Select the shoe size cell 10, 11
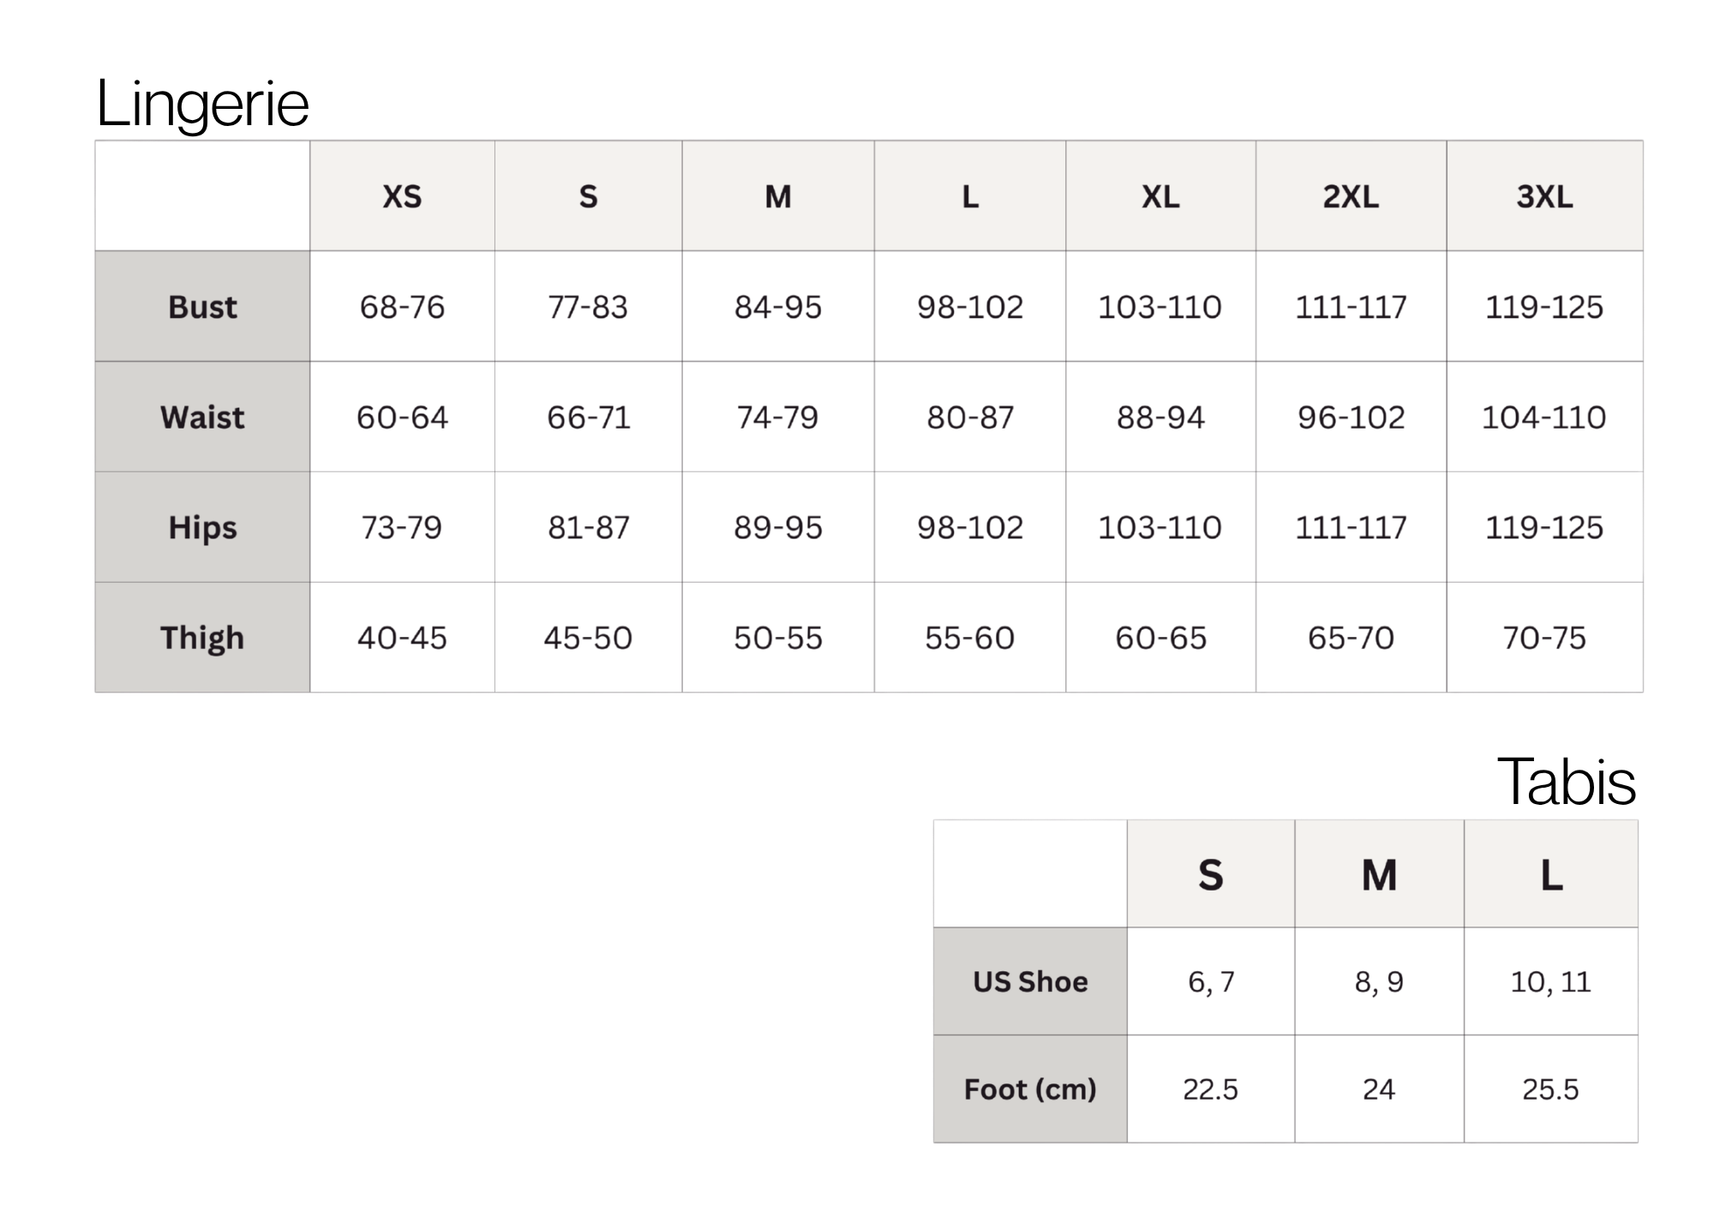 coord(1551,981)
